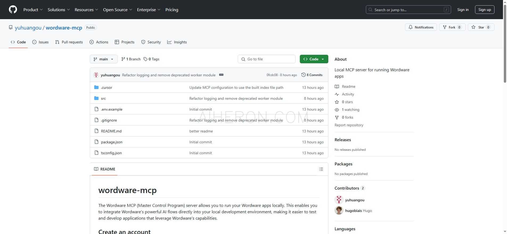View 1 watching in About section
Viewport: 507px width, 234px height.
click(x=350, y=110)
